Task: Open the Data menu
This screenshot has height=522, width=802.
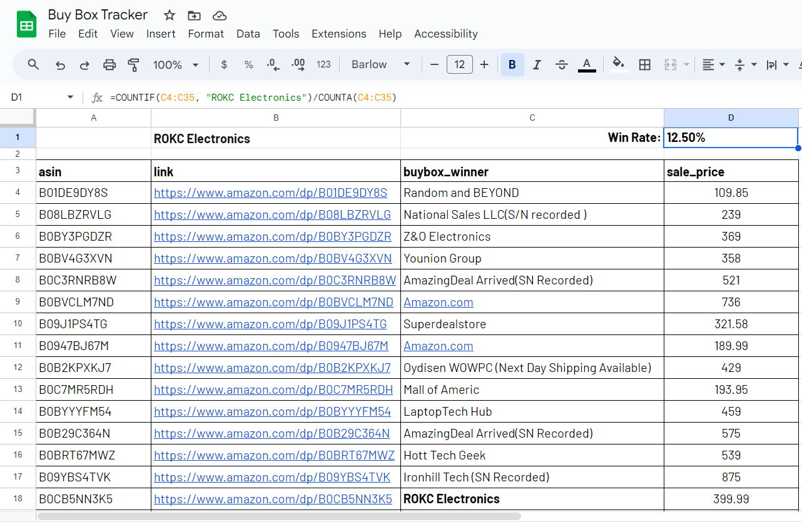Action: 248,34
